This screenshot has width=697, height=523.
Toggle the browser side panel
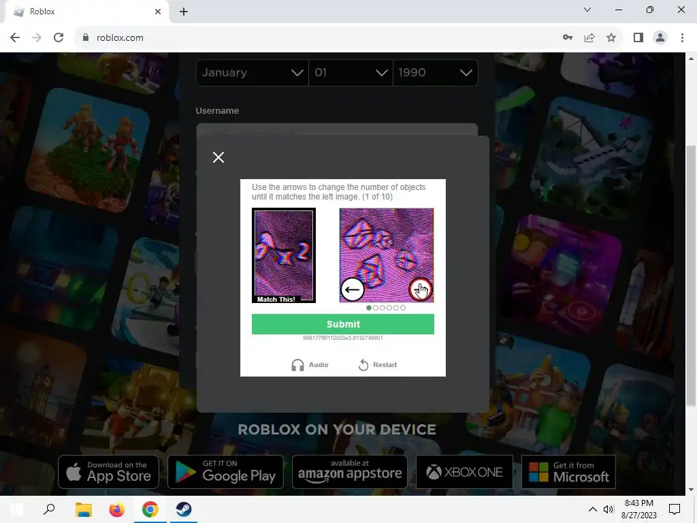coord(638,38)
